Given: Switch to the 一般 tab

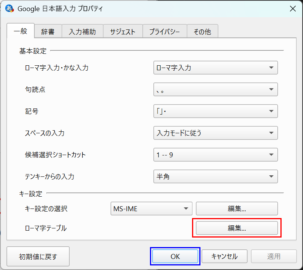Looking at the screenshot, I should coord(20,31).
